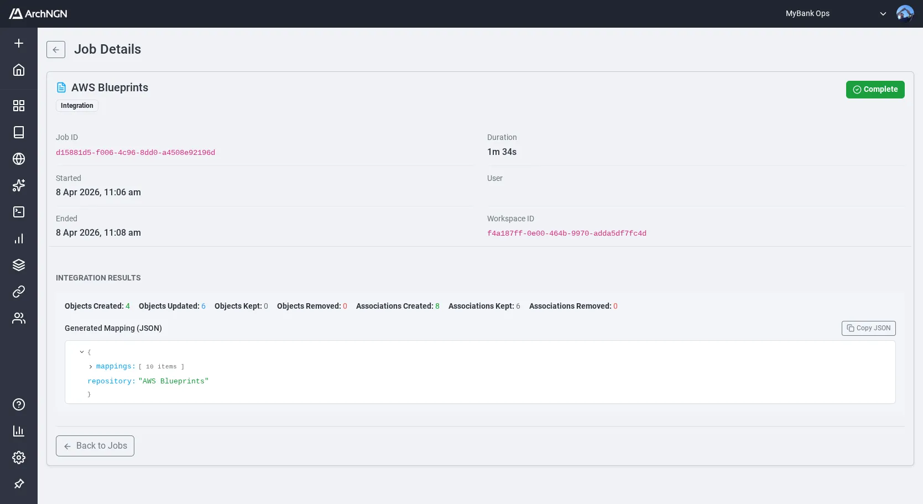This screenshot has width=923, height=504.
Task: Open the jobs terminal section
Action: 19,212
